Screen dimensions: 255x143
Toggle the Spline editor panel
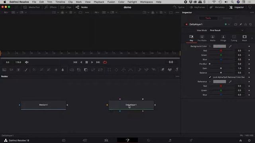(x=178, y=7)
